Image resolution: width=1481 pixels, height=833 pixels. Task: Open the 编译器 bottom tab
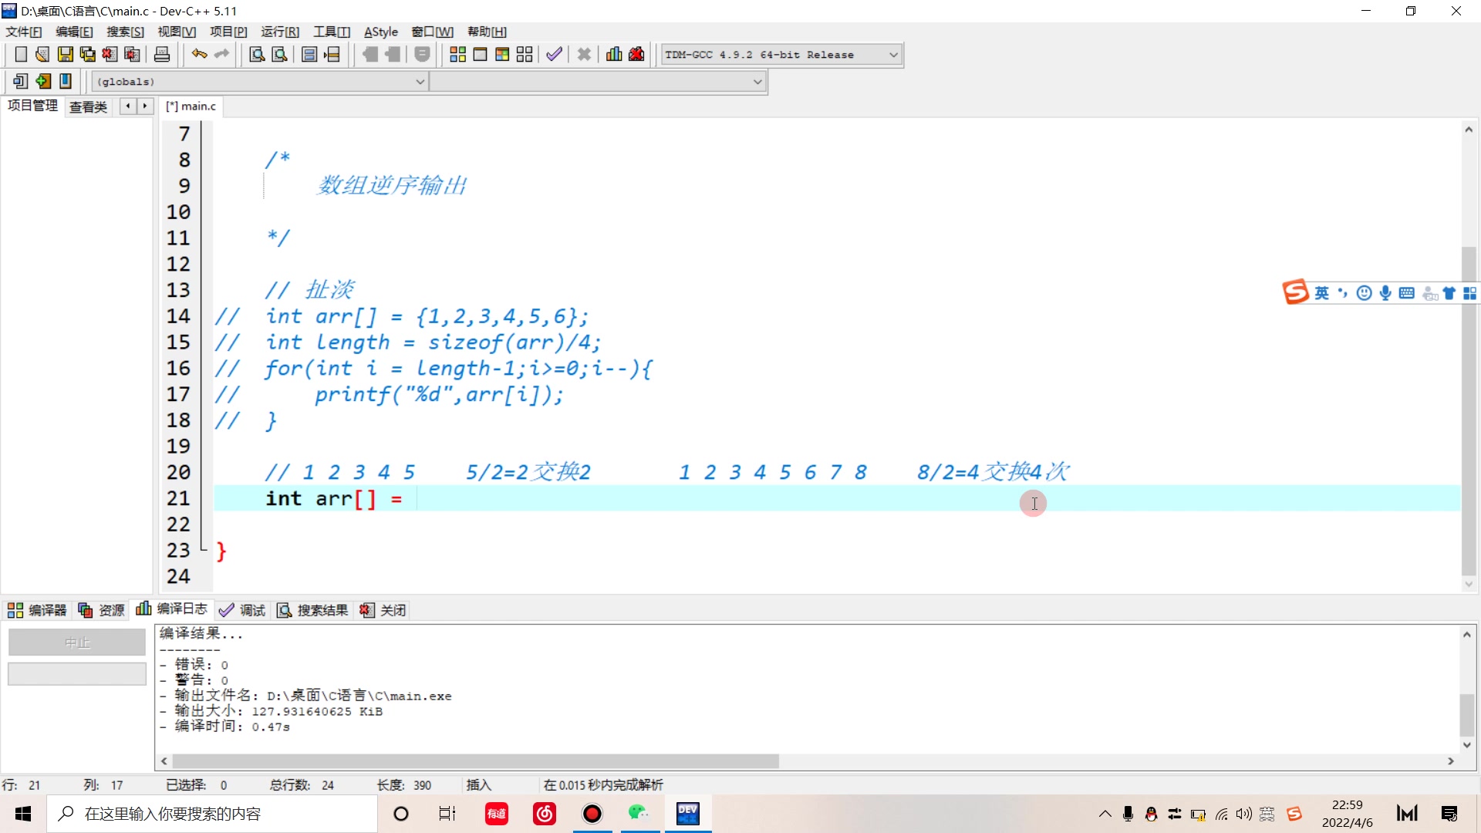click(x=37, y=610)
